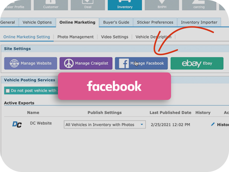Open the carzing module in top navigation
This screenshot has width=229, height=172.
199,5
